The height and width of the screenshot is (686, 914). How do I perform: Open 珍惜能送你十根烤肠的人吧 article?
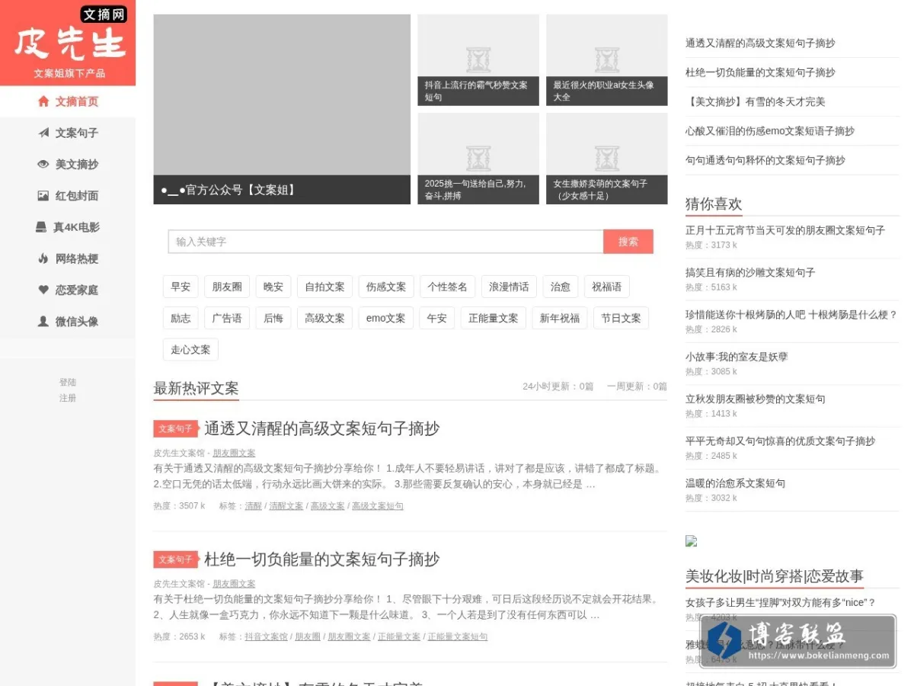coord(792,315)
